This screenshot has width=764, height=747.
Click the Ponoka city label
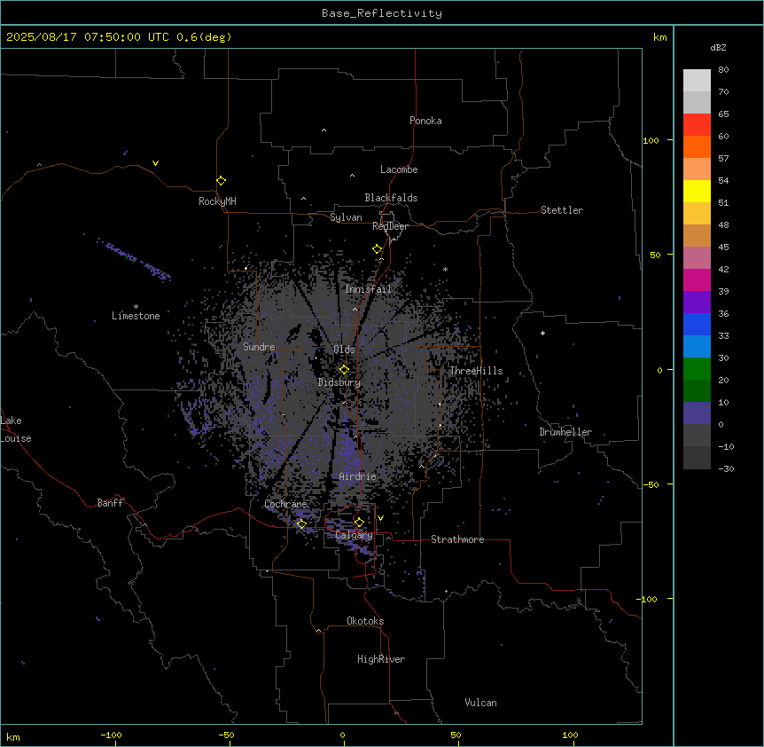(425, 121)
